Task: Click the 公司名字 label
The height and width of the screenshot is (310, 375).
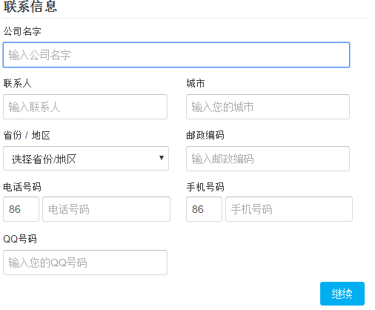Action: [x=22, y=31]
